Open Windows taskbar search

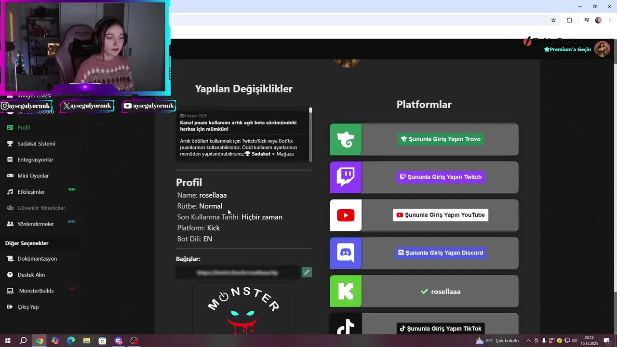click(23, 341)
